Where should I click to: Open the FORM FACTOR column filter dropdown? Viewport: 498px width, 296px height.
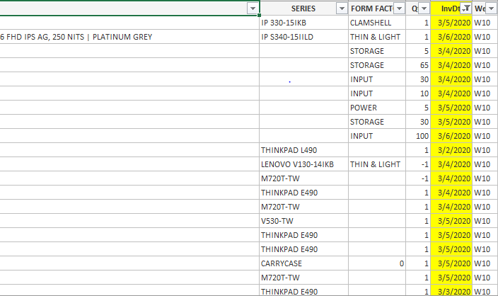tap(401, 8)
